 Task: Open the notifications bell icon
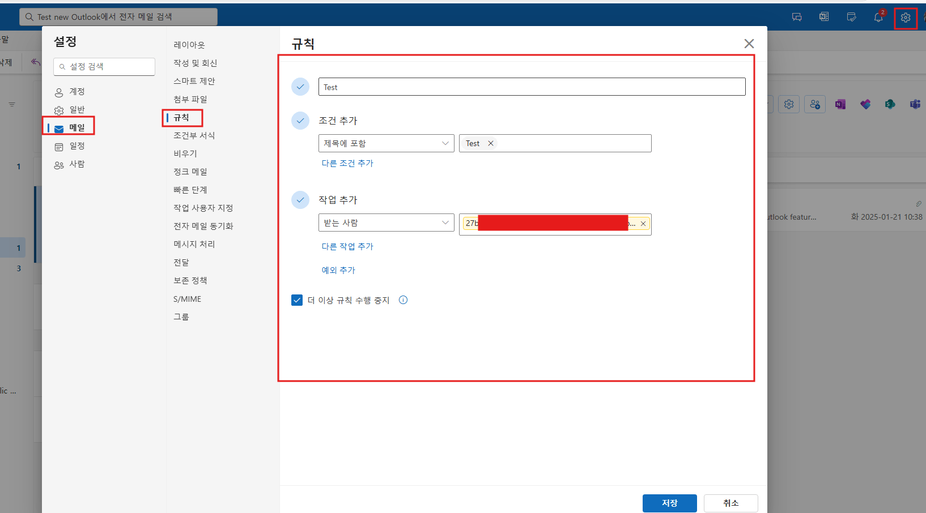[x=878, y=17]
